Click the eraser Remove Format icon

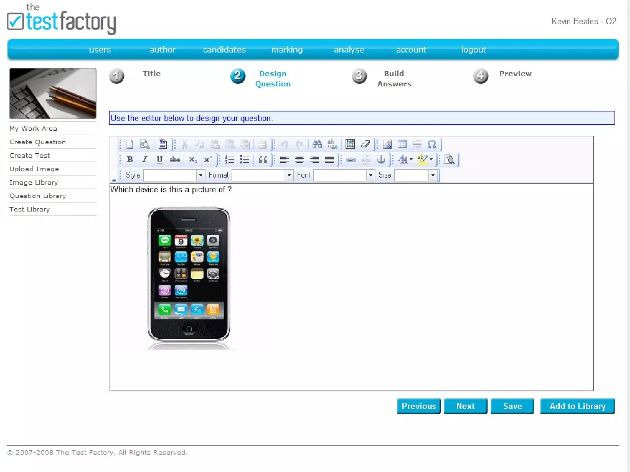pos(365,144)
